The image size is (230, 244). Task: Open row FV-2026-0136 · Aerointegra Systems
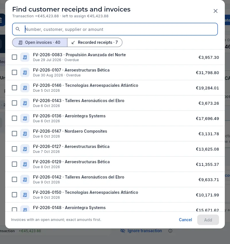pos(115,118)
